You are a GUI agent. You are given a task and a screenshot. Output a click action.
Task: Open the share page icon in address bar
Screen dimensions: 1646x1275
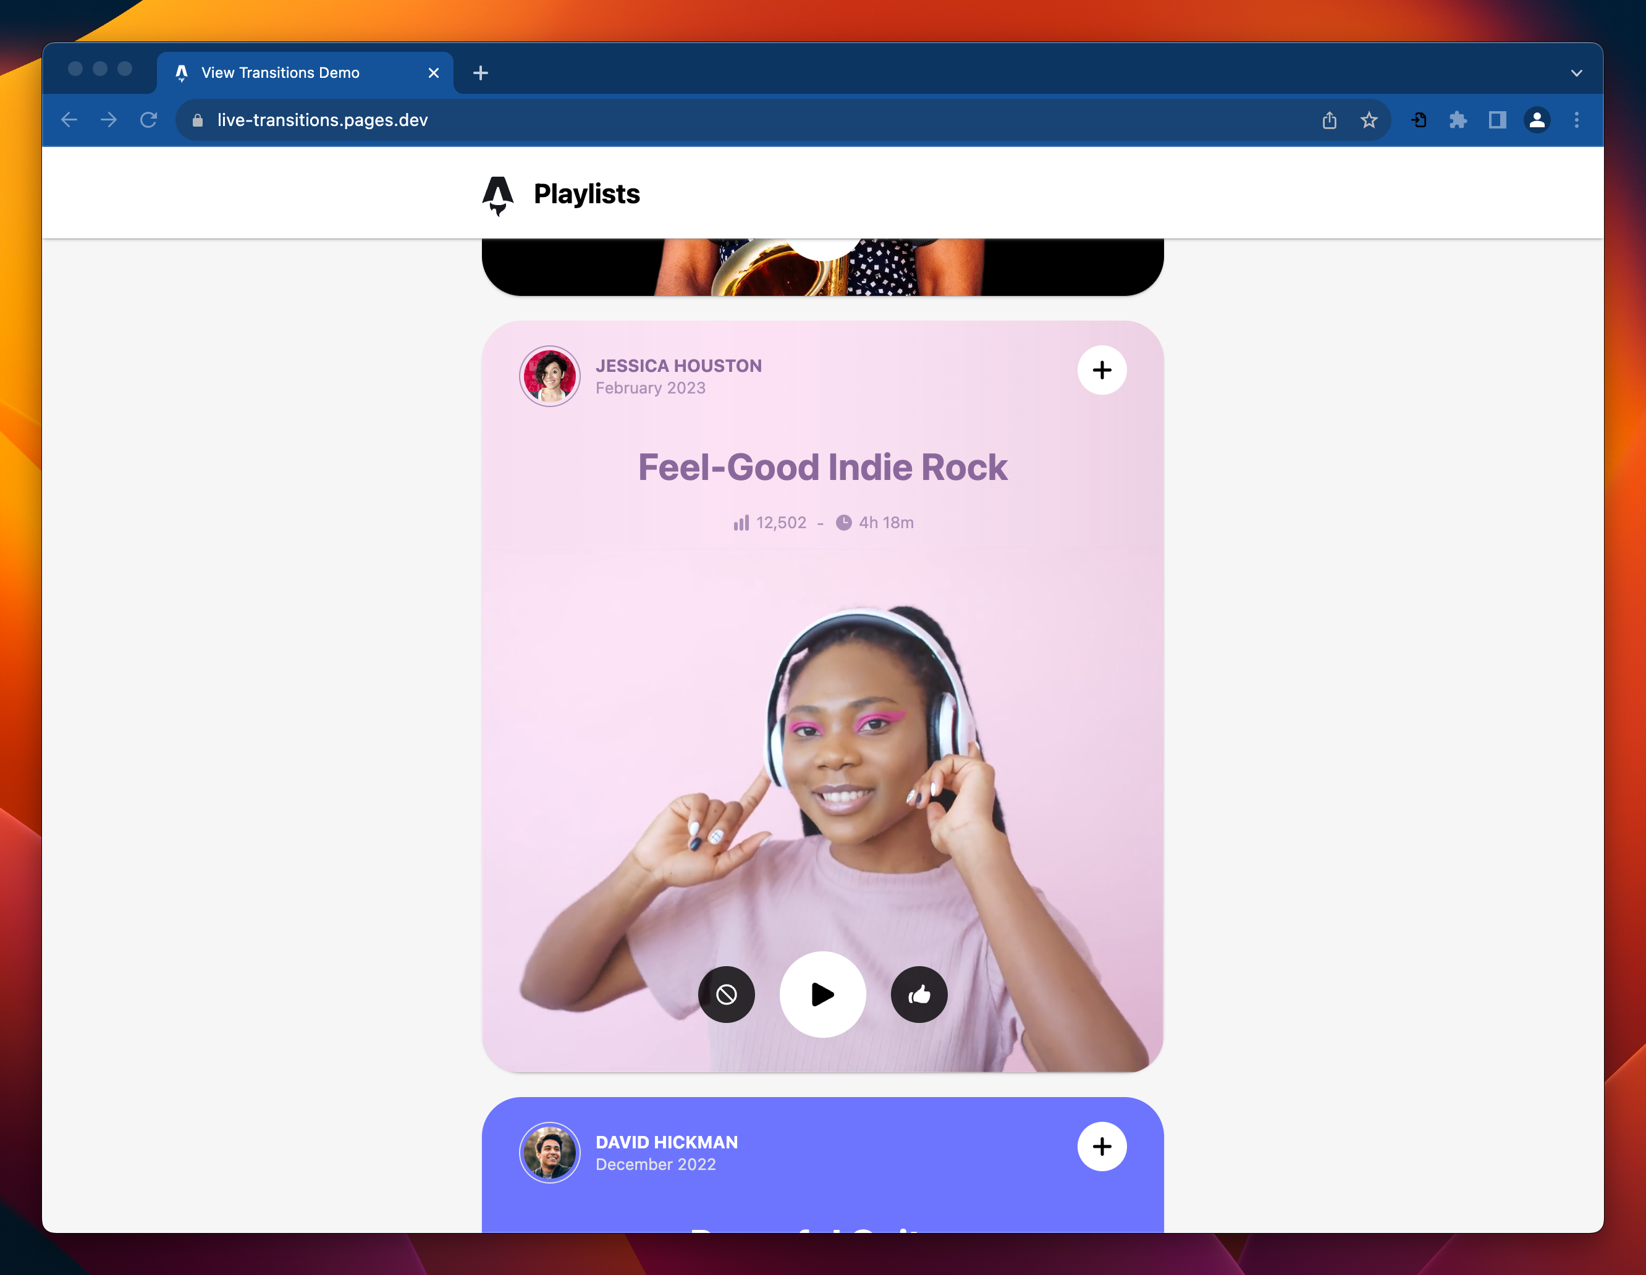click(x=1328, y=120)
